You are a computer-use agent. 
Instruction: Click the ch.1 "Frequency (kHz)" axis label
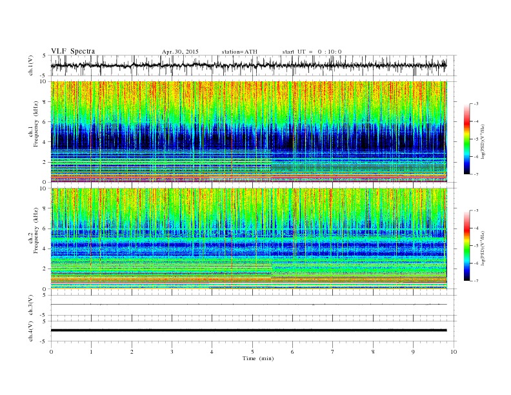pos(35,124)
